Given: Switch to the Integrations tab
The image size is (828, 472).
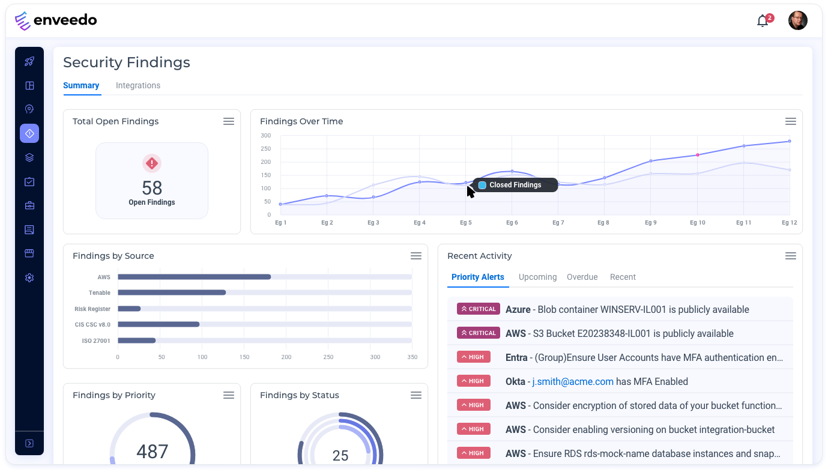Looking at the screenshot, I should pyautogui.click(x=137, y=85).
